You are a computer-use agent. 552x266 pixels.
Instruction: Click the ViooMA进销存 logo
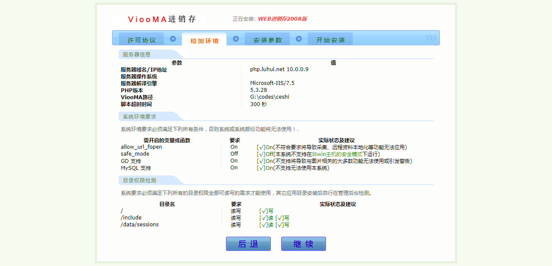[x=162, y=19]
